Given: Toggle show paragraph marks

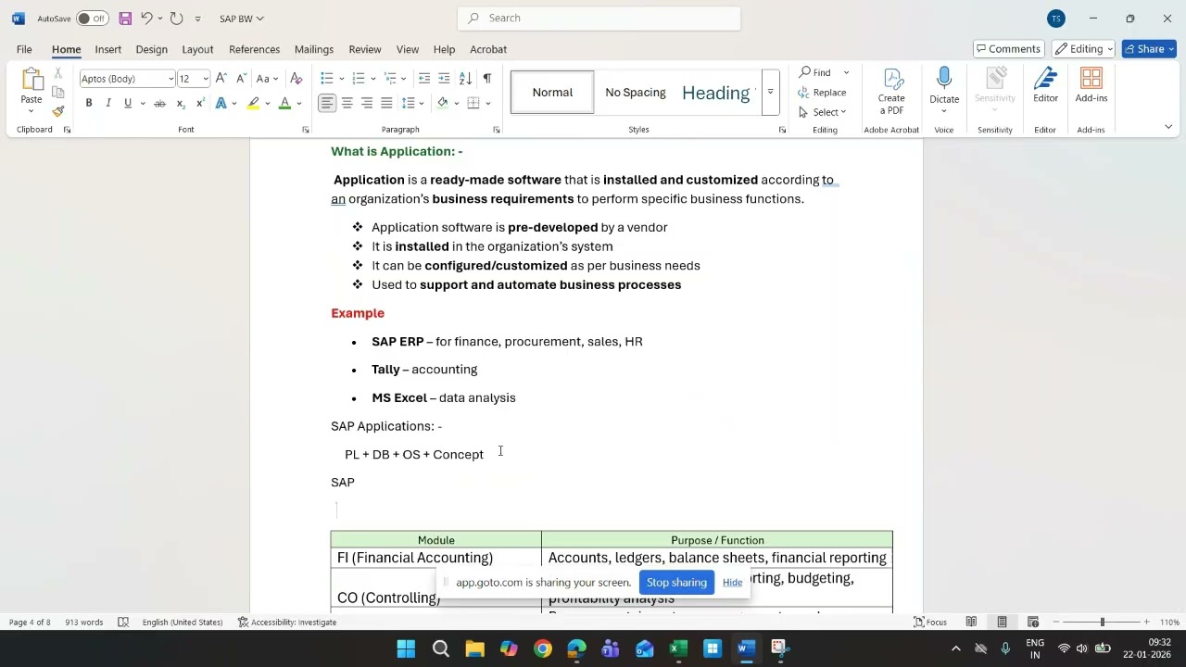Looking at the screenshot, I should 486,79.
